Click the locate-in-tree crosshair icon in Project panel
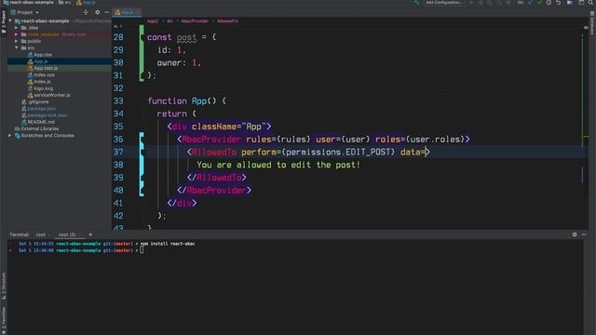This screenshot has height=335, width=596. [x=86, y=12]
